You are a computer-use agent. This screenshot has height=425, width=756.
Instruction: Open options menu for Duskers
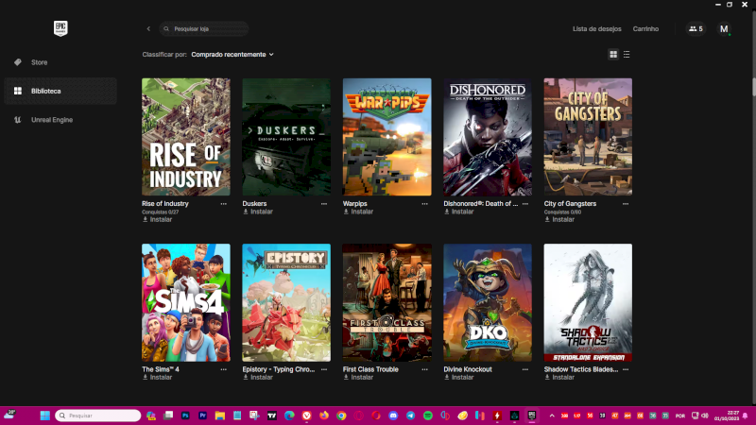pyautogui.click(x=324, y=204)
